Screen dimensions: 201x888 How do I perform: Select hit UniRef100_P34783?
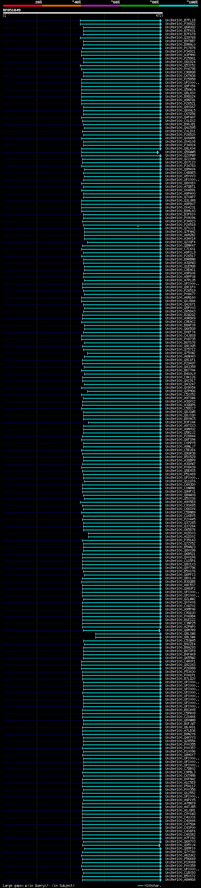tap(180, 166)
